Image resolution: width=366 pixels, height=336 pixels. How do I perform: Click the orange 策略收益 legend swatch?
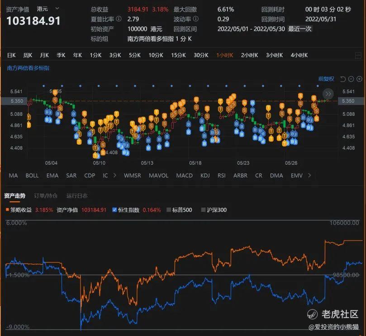pyautogui.click(x=7, y=209)
